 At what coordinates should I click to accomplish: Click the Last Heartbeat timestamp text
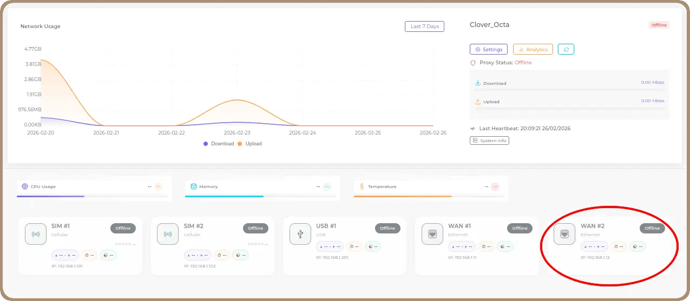[524, 129]
